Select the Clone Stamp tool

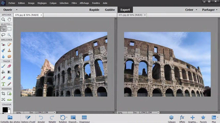coord(9,50)
